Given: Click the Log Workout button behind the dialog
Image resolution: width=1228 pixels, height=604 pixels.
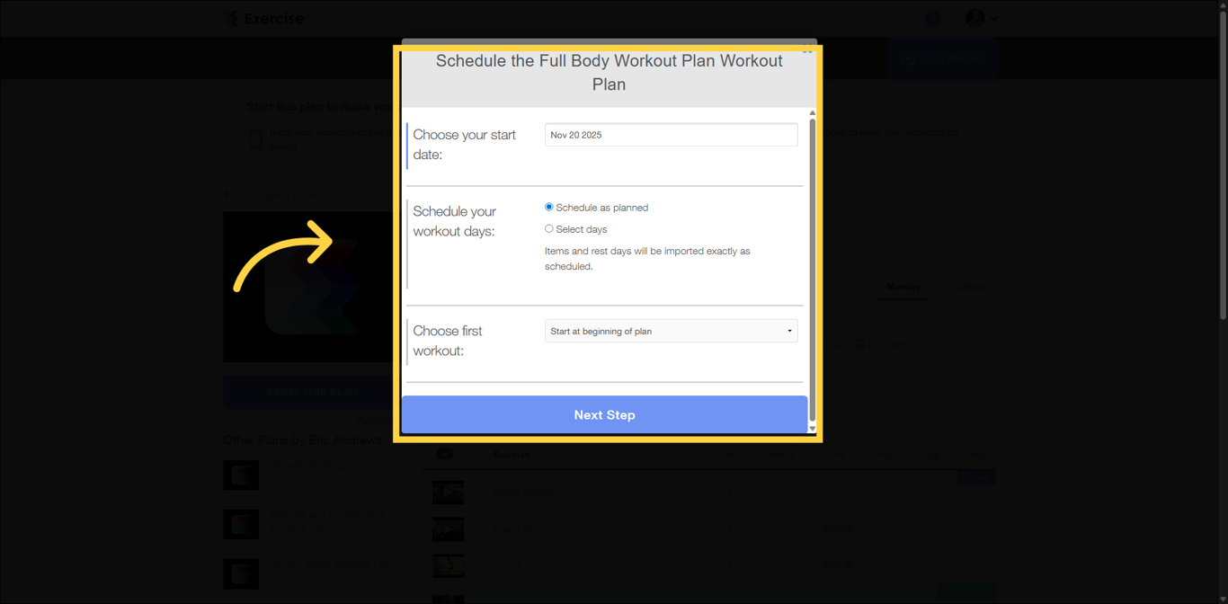Looking at the screenshot, I should tap(943, 58).
